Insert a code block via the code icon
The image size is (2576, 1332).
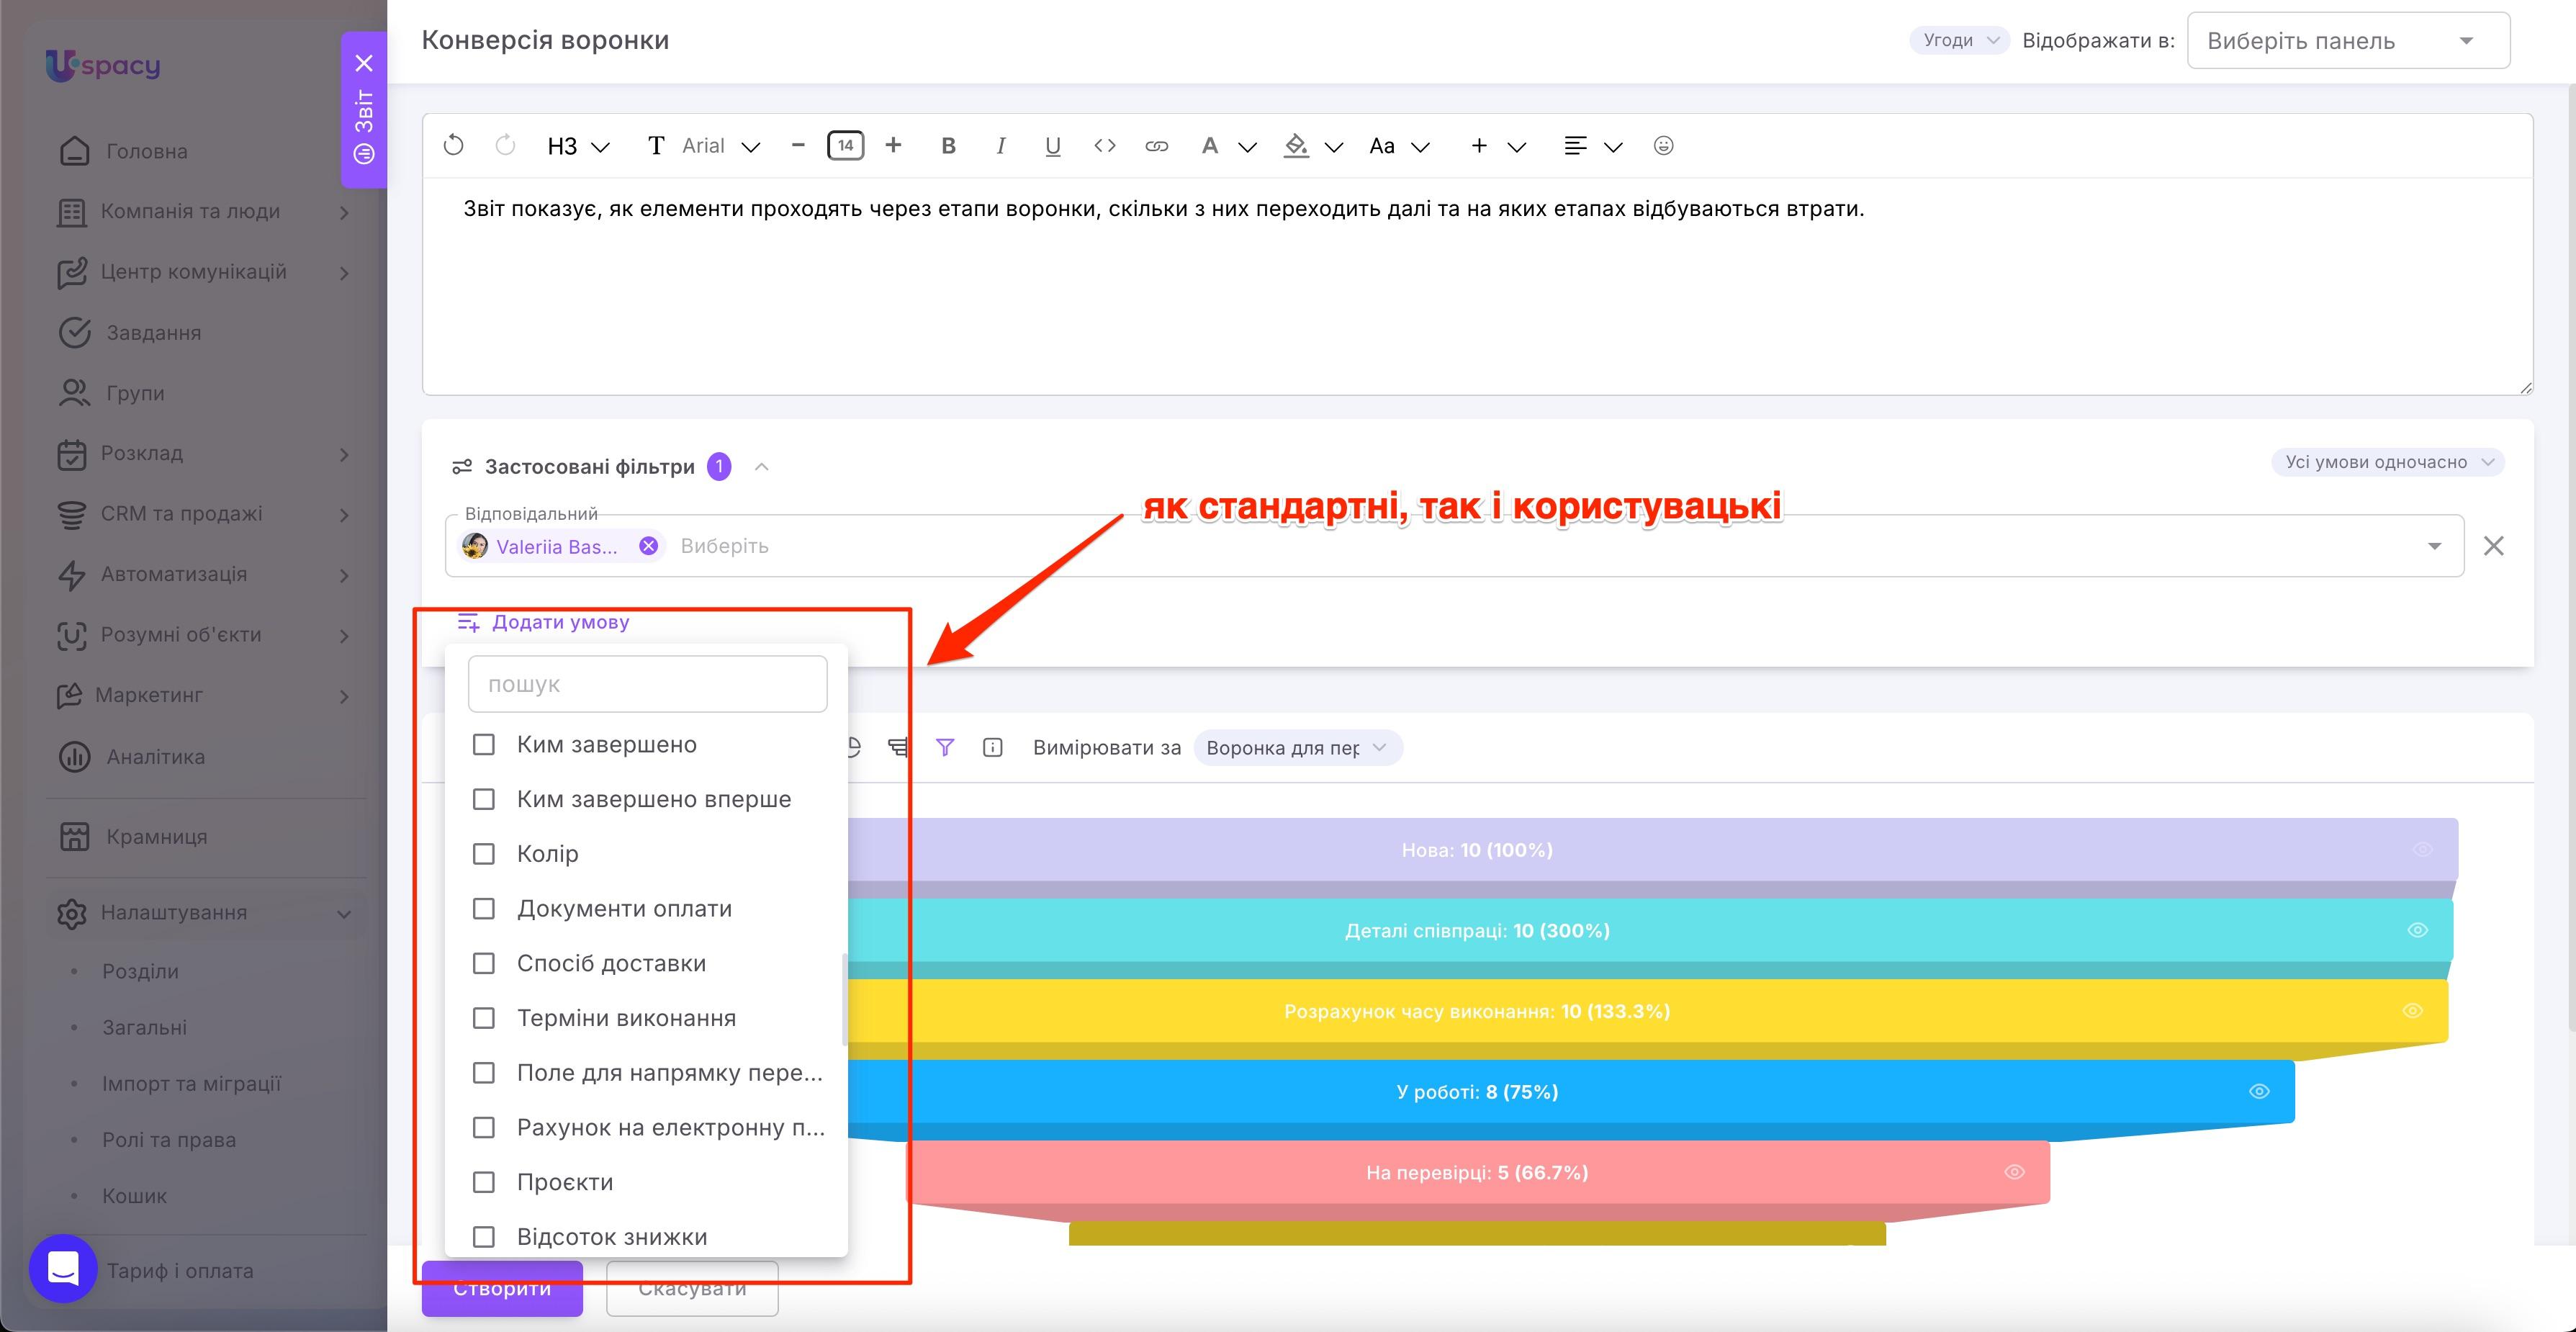(1104, 146)
